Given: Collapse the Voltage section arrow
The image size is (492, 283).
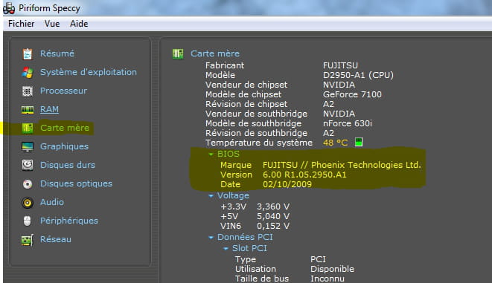Looking at the screenshot, I should (x=211, y=195).
